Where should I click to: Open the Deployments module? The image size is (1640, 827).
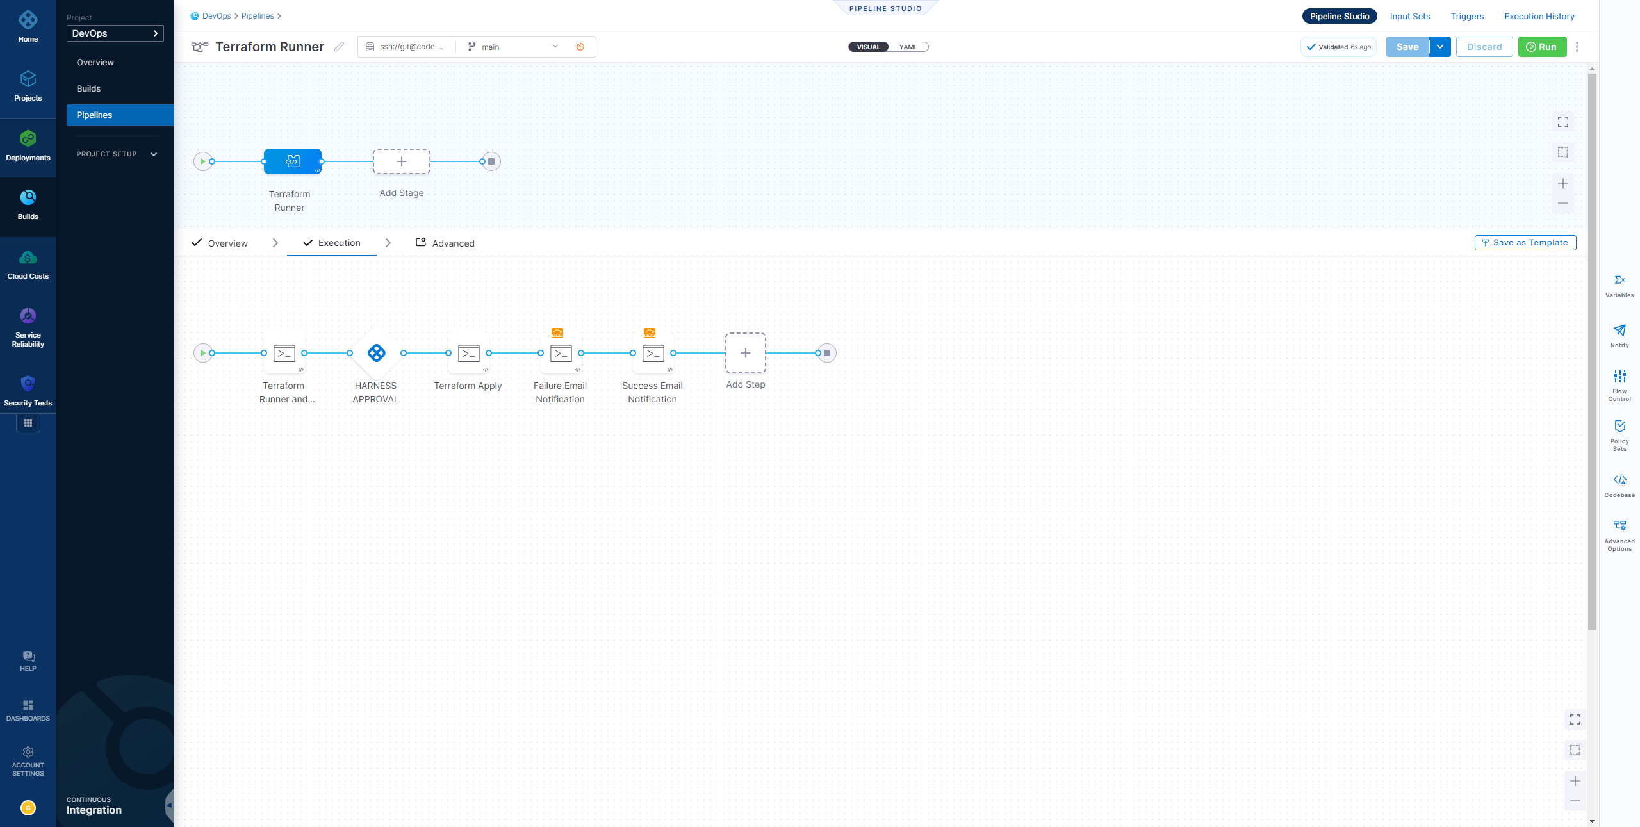coord(28,145)
